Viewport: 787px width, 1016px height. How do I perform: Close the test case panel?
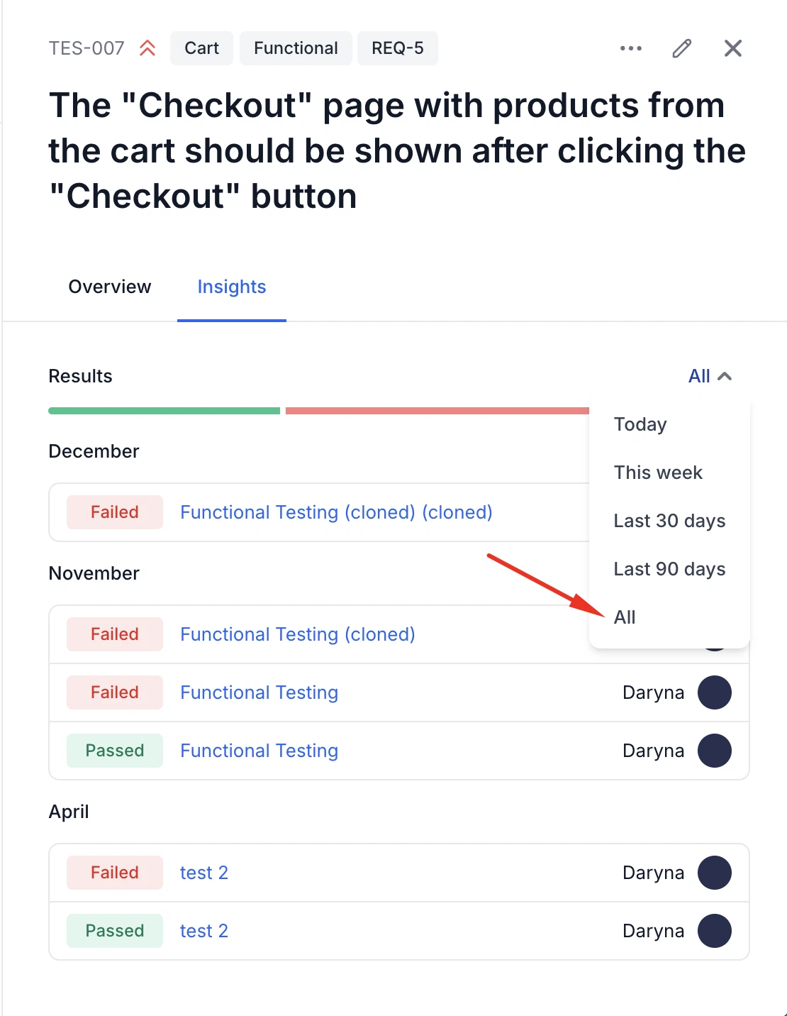[732, 48]
